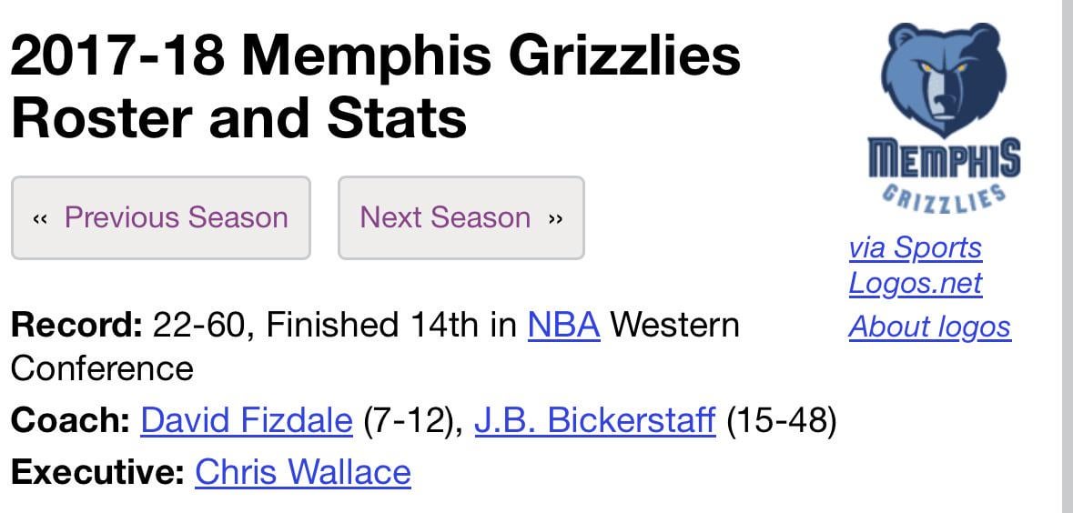Click the 22-60 season record text
The width and height of the screenshot is (1073, 513).
tap(200, 325)
